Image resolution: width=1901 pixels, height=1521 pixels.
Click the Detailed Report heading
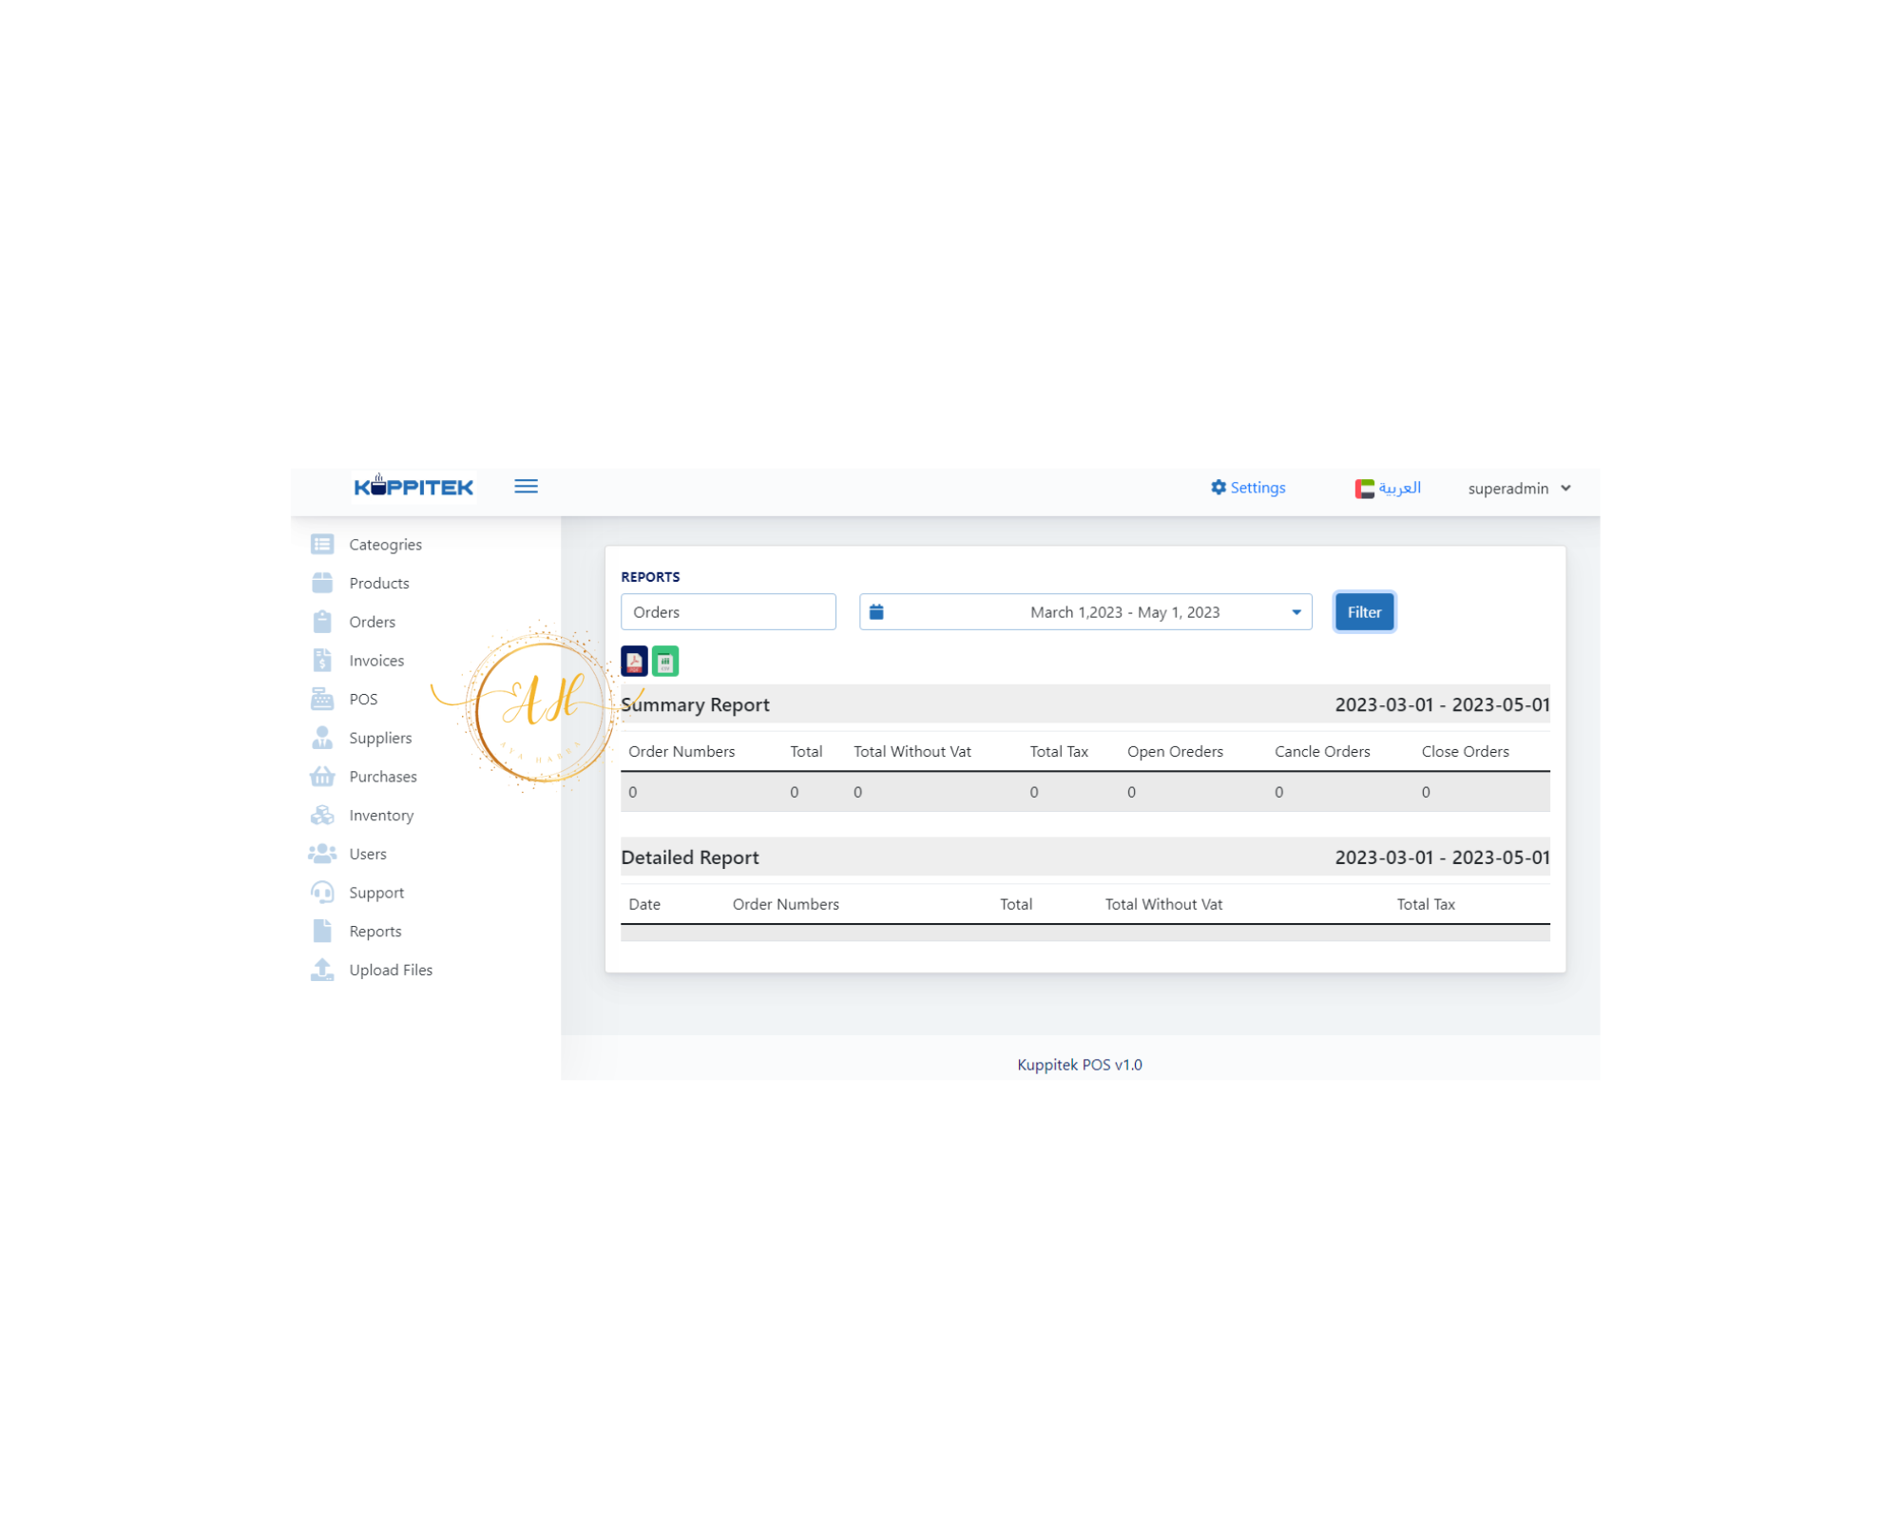tap(690, 858)
